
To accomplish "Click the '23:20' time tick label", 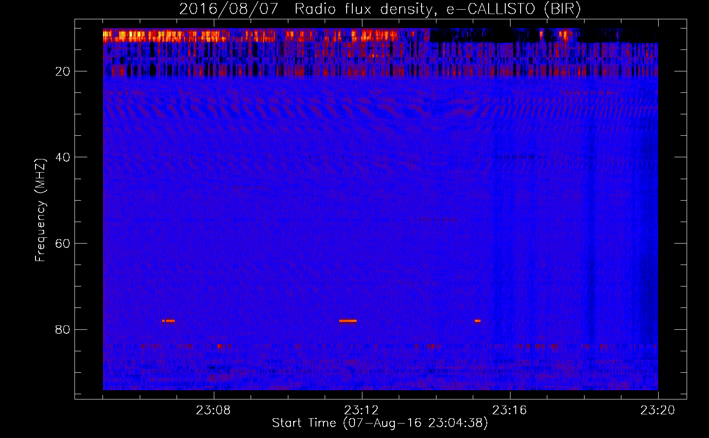I will pos(658,410).
